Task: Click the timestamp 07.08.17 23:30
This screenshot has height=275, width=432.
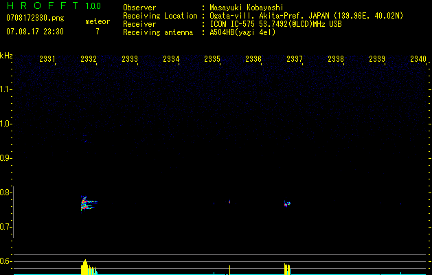Action: click(x=35, y=32)
